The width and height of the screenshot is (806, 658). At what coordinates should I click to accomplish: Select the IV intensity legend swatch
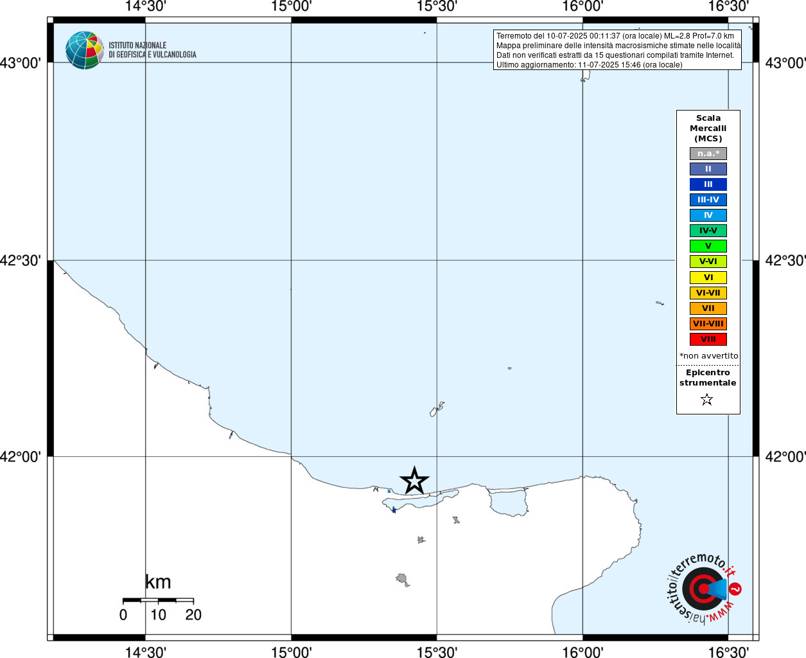click(x=708, y=215)
